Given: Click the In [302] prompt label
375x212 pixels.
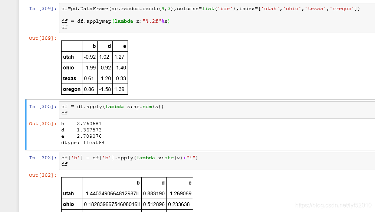Looking at the screenshot, I should (43, 158).
